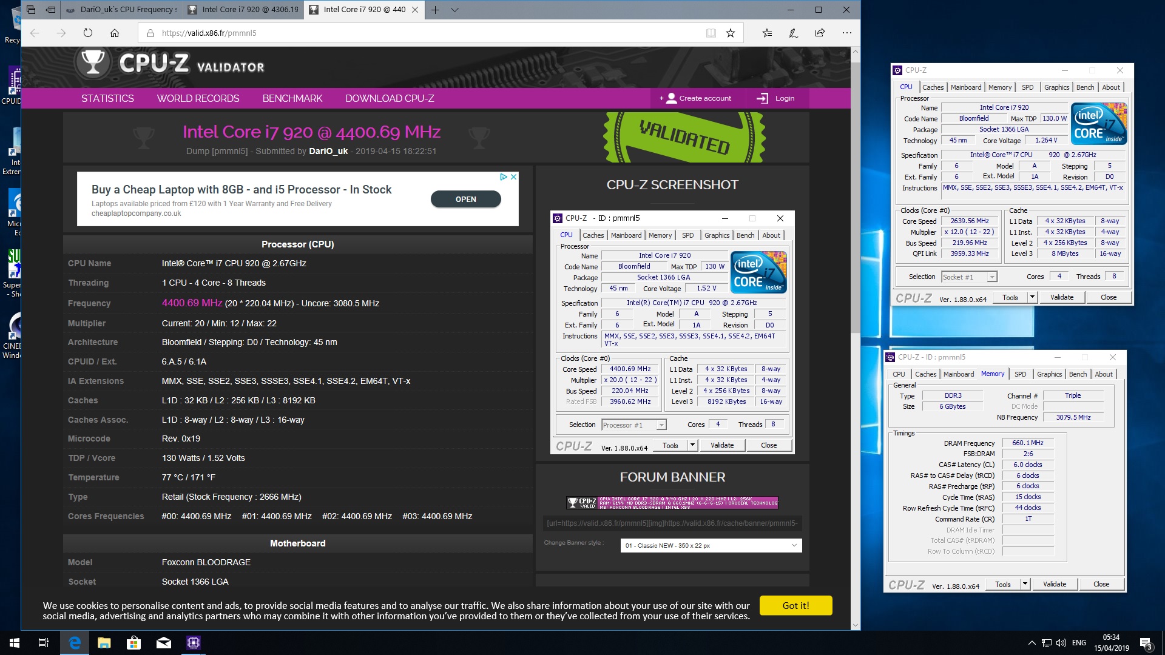This screenshot has height=655, width=1165.
Task: Go to the browser home page icon
Action: point(115,33)
